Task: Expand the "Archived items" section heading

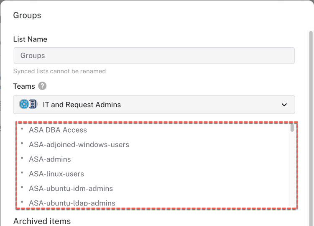Action: [x=42, y=221]
